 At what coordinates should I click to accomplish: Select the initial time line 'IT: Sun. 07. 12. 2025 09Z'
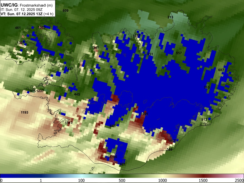pos(22,10)
